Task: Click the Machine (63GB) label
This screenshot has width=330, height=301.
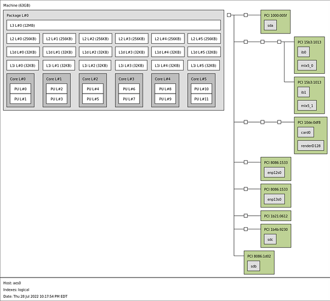Action: (16, 5)
